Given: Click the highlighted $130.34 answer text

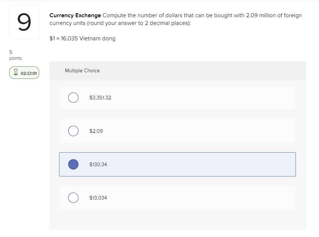Looking at the screenshot, I should (98, 164).
